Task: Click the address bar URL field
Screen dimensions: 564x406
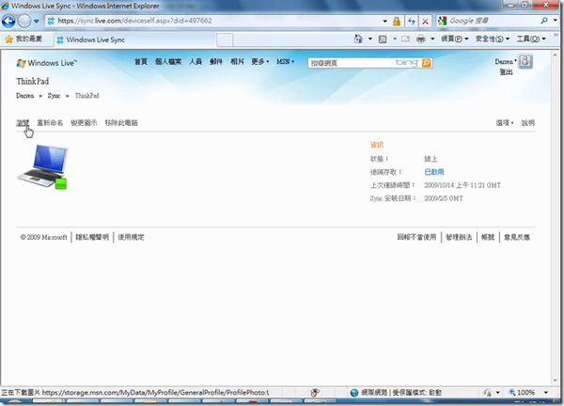Action: click(216, 21)
